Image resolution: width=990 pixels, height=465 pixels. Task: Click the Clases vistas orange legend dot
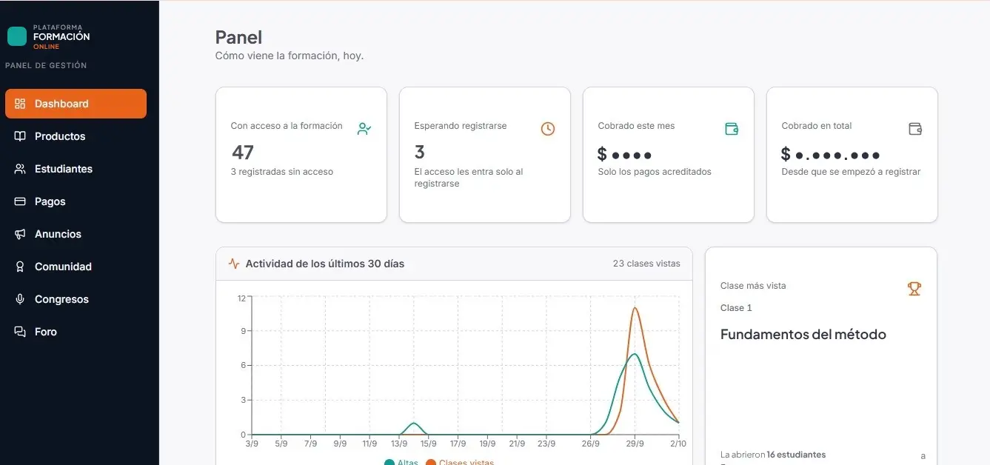(x=431, y=463)
